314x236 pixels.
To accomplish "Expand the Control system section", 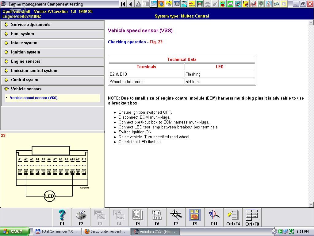I will pyautogui.click(x=52, y=80).
